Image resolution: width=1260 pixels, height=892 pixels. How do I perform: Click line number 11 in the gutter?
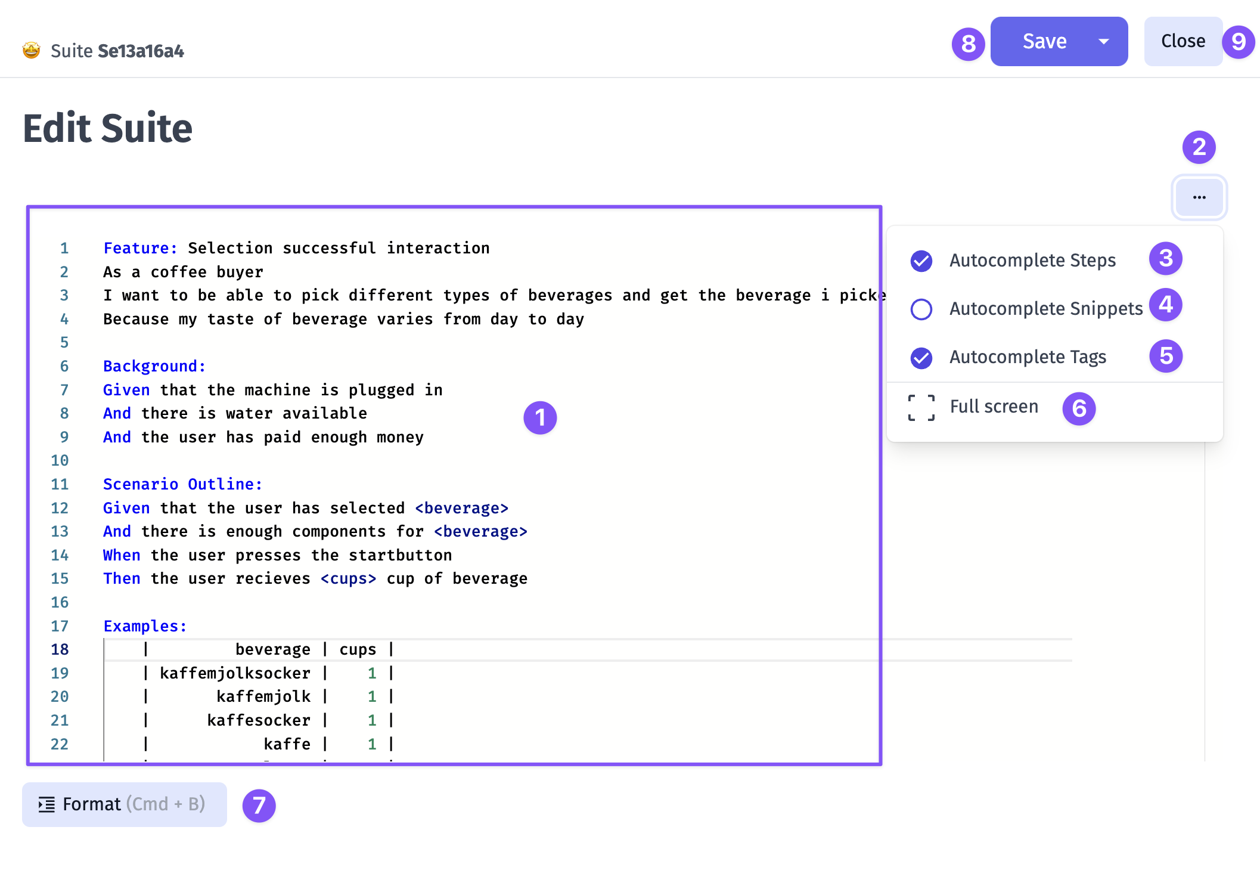coord(60,484)
